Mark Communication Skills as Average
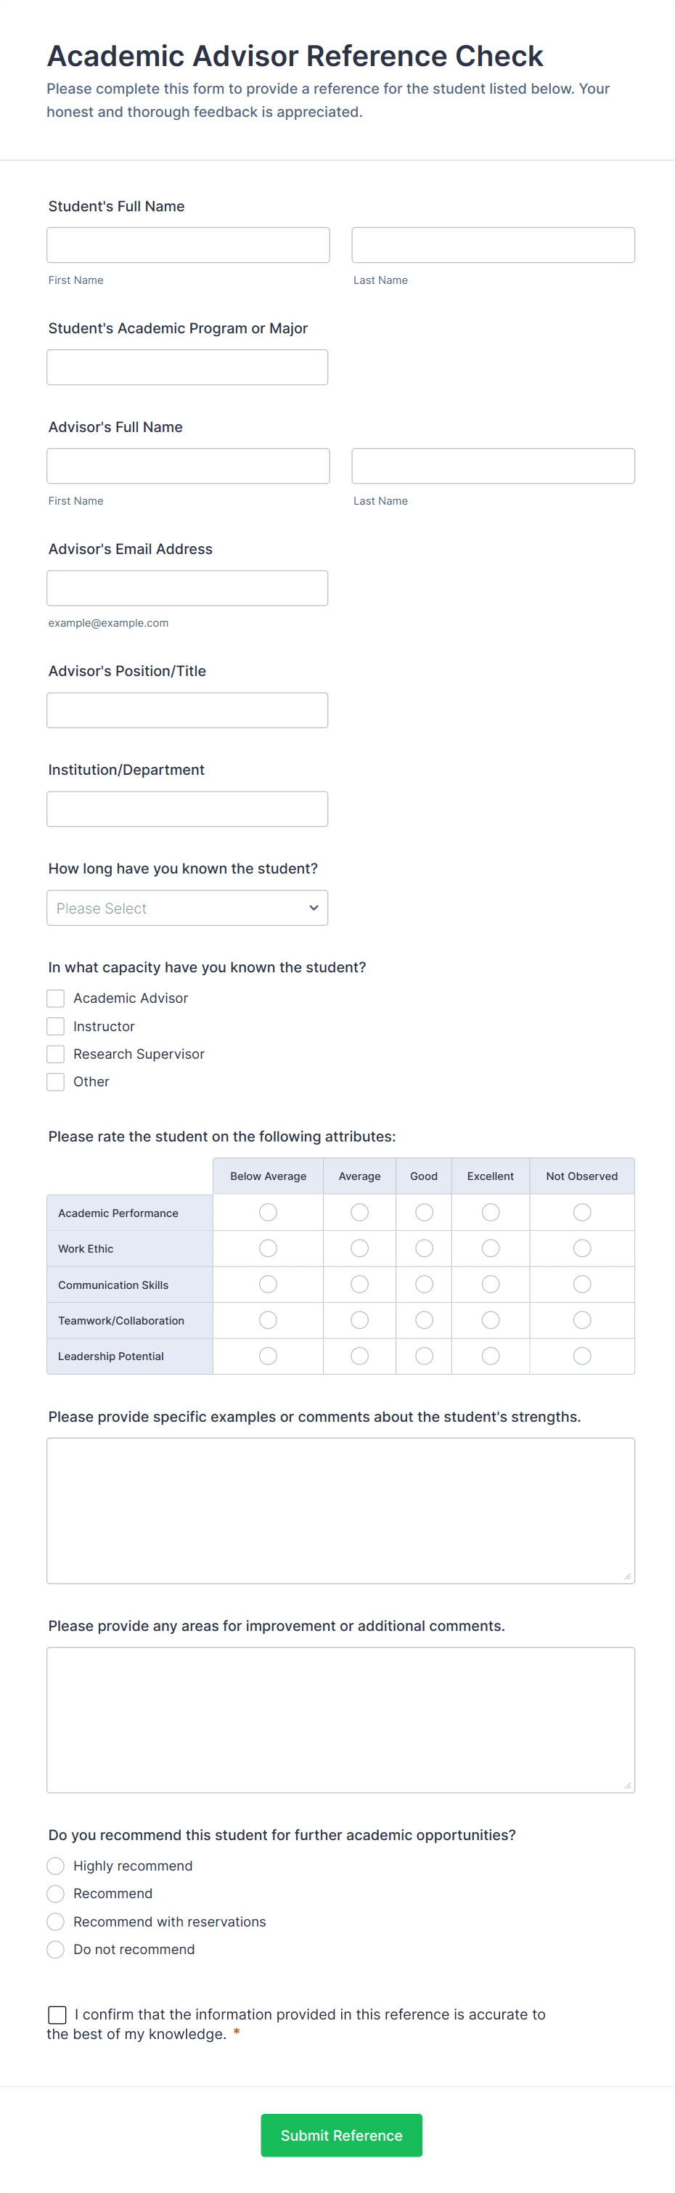Screen dimensions: 675x2193 359,1284
